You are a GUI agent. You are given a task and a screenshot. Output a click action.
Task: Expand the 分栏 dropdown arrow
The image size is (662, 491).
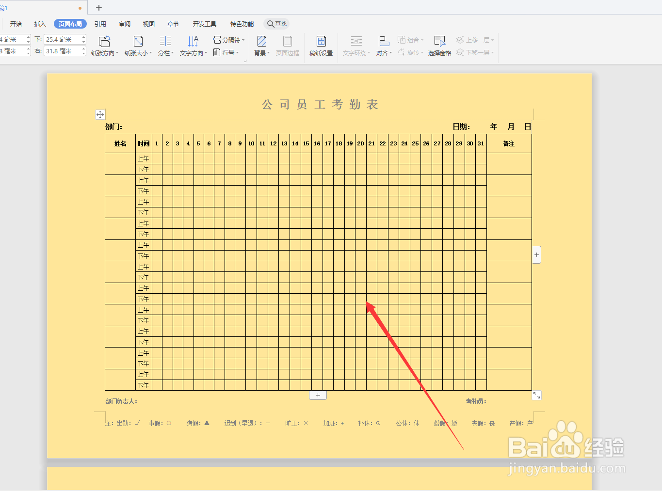tap(173, 53)
